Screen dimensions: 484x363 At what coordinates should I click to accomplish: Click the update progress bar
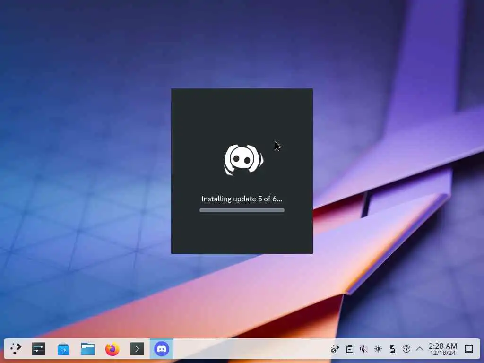pos(242,210)
